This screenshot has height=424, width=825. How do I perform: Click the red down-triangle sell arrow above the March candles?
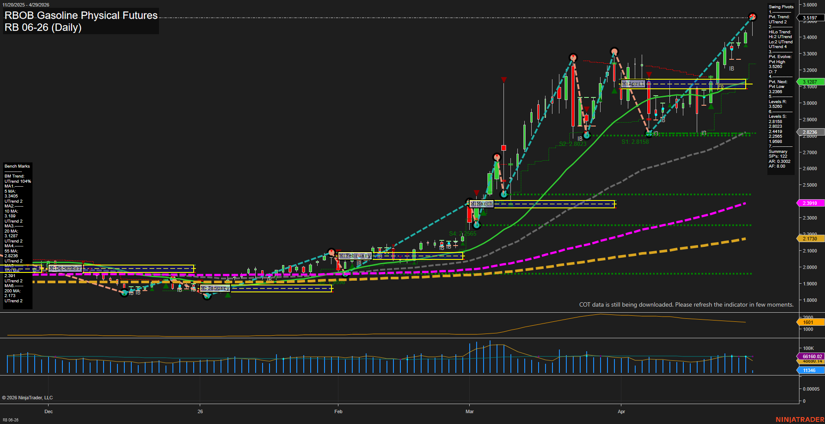pyautogui.click(x=503, y=80)
